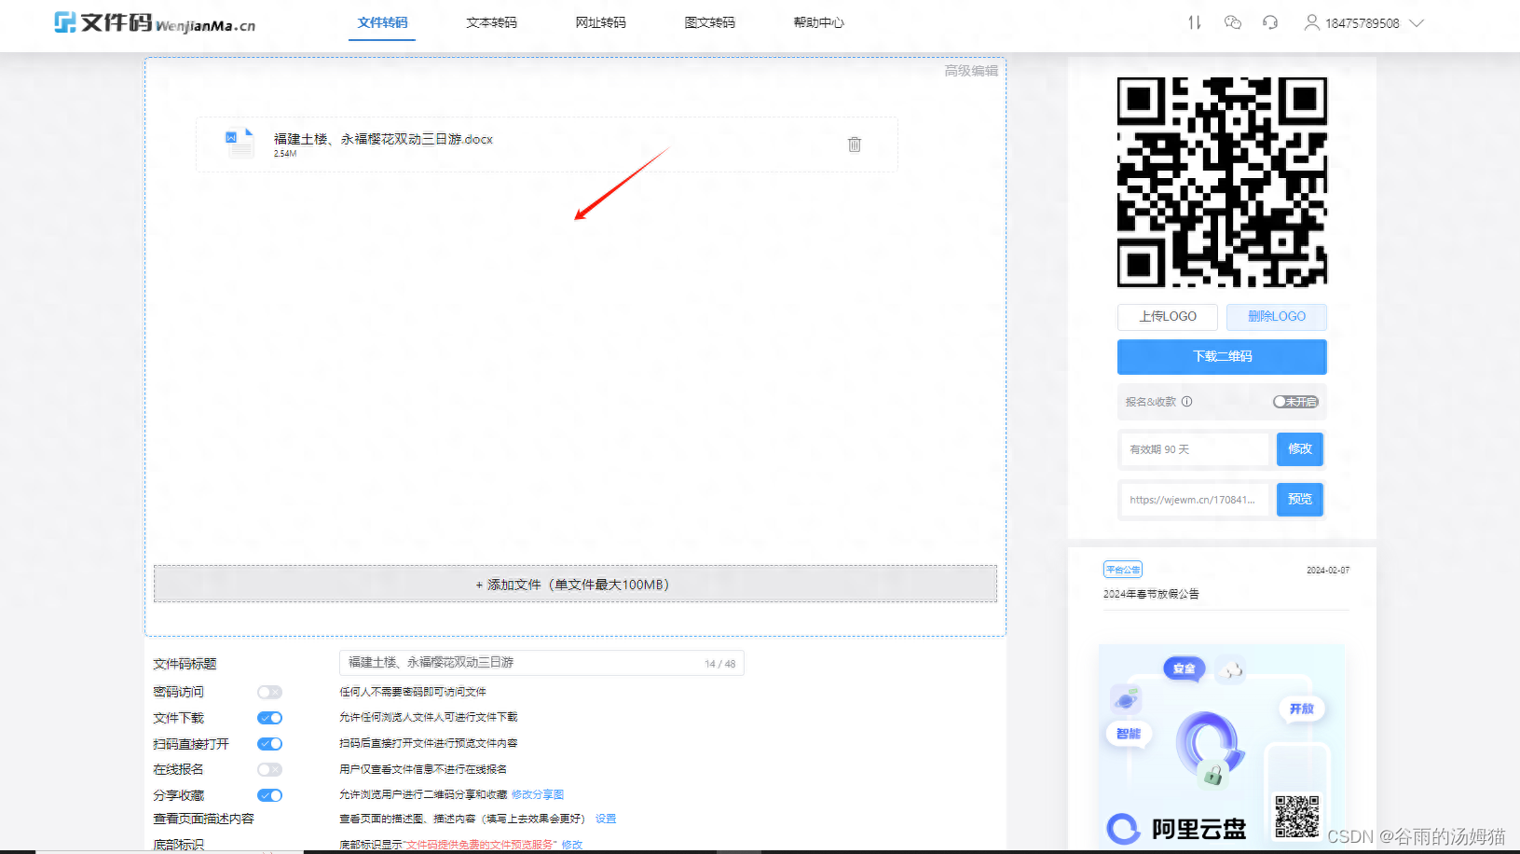Click the 2024-02-07 announcement date
Image resolution: width=1520 pixels, height=854 pixels.
point(1328,571)
